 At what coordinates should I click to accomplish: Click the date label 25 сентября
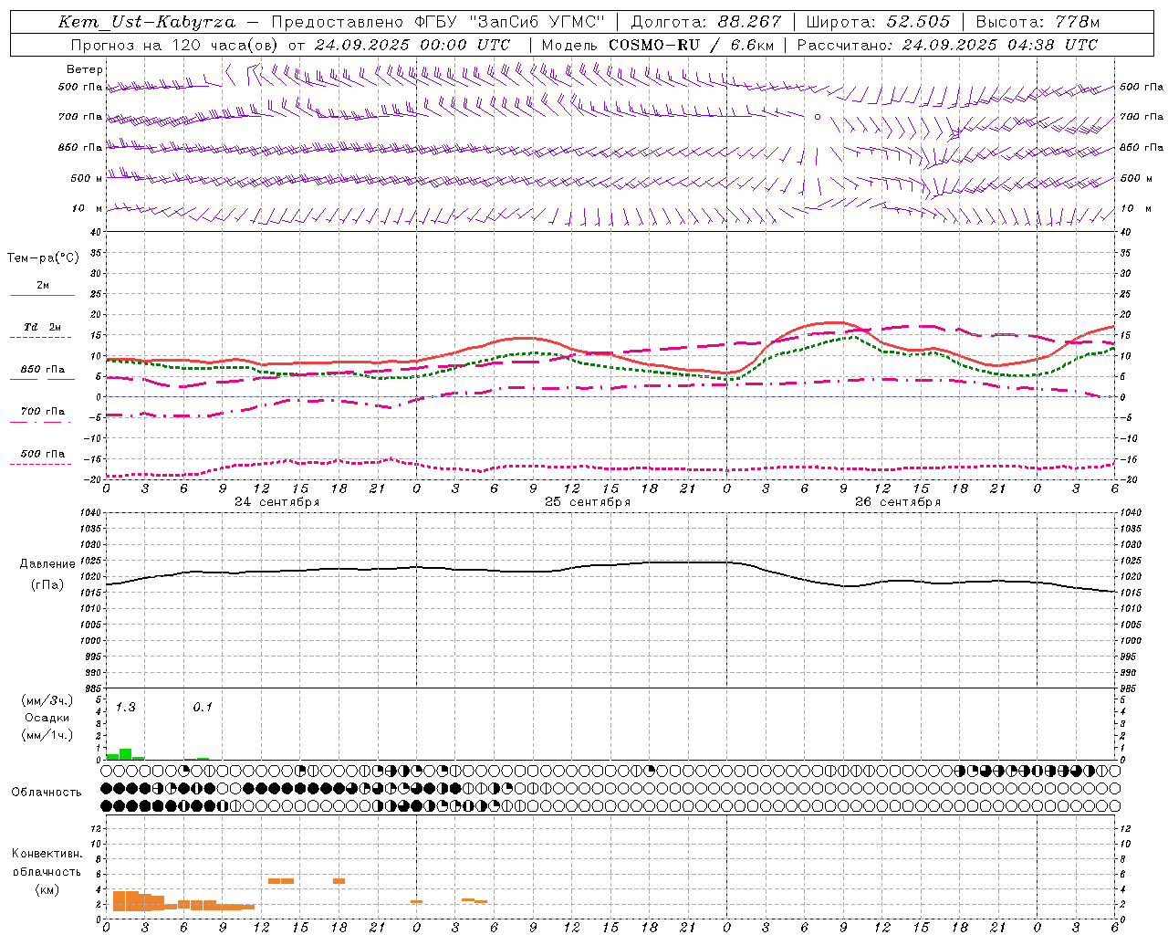tap(588, 502)
